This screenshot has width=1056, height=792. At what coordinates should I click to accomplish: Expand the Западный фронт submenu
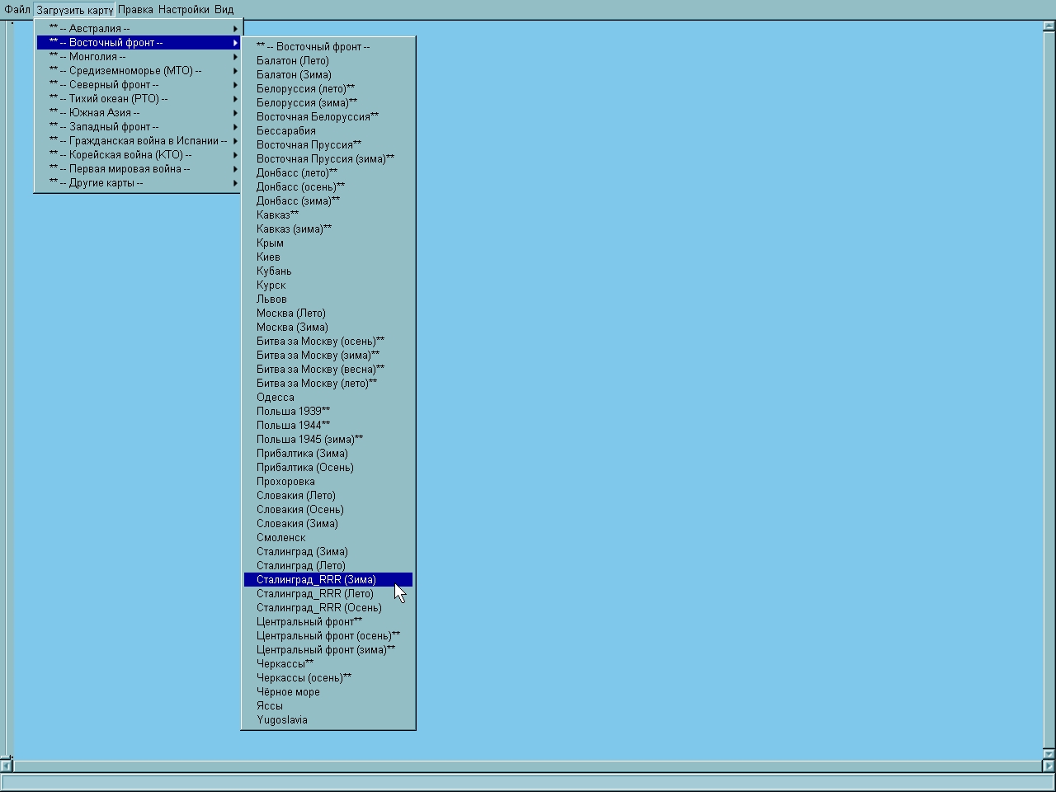point(139,127)
